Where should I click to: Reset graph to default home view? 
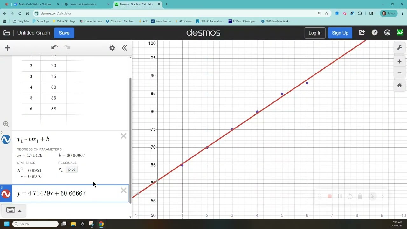coord(399,86)
